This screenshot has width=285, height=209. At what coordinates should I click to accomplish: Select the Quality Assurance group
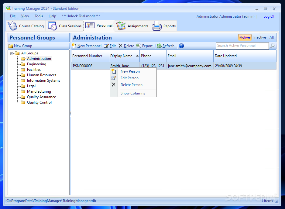[41, 97]
